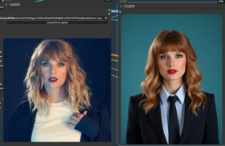Click the 2.57秒 execution time label
Viewport: 225px width, 146px height.
tap(123, 1)
